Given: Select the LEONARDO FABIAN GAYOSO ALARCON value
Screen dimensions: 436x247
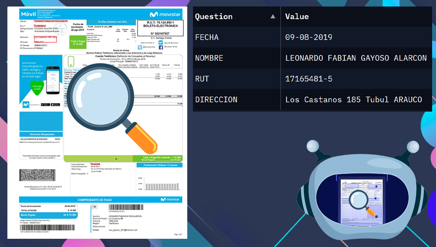Looking at the screenshot, I should point(356,58).
